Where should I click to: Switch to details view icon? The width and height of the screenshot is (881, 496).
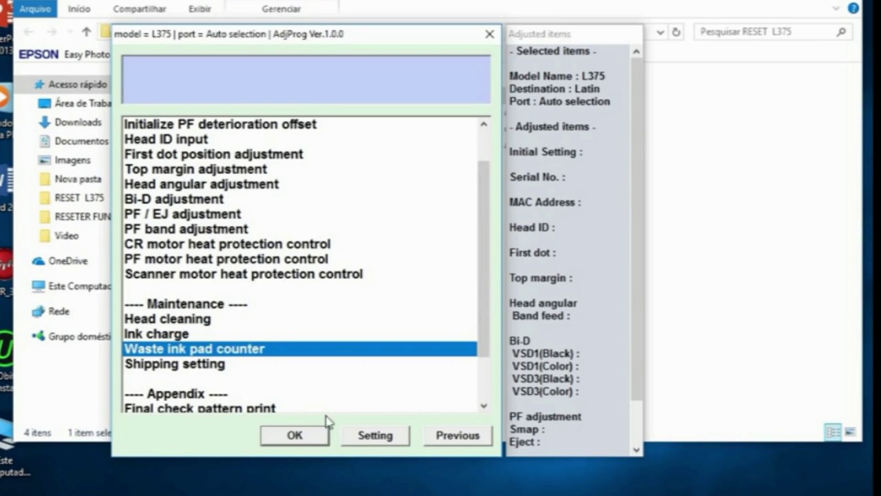[x=834, y=433]
